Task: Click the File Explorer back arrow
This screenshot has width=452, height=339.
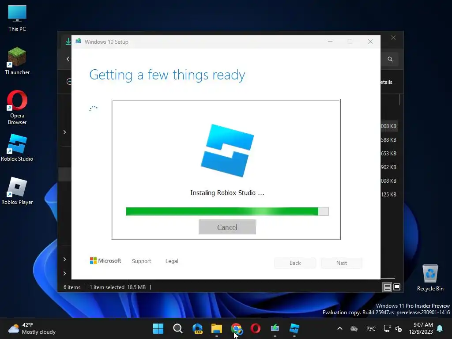Action: pyautogui.click(x=68, y=59)
